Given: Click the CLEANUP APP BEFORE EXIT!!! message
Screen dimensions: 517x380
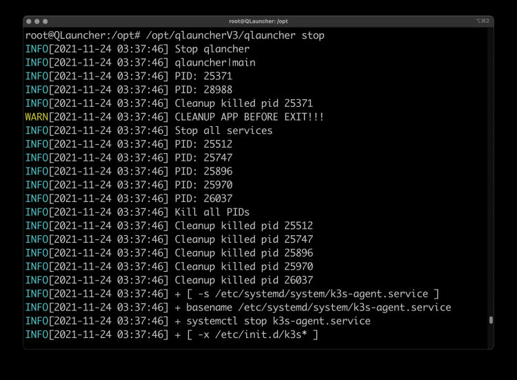Looking at the screenshot, I should tap(250, 117).
